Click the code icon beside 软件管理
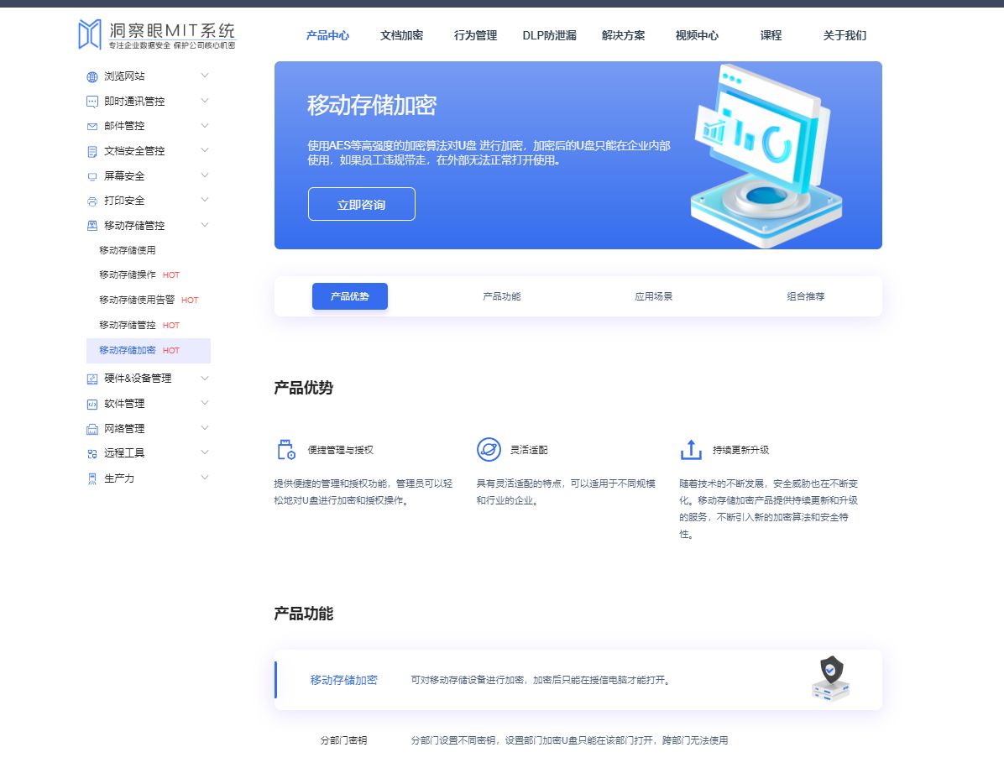Screen dimensions: 1004x763 [x=92, y=404]
